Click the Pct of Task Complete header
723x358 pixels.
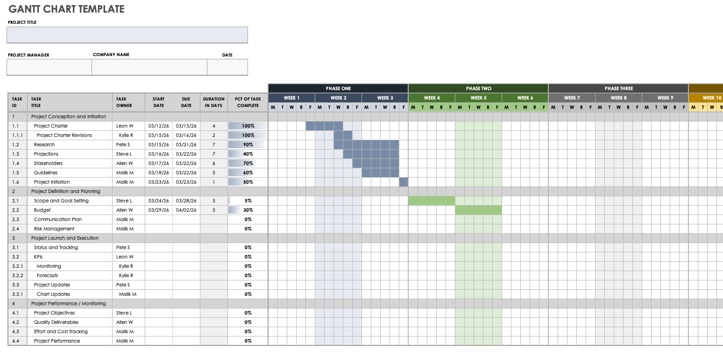pos(248,102)
